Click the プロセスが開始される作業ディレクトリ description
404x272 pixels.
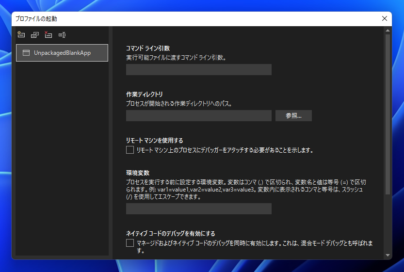coord(179,104)
